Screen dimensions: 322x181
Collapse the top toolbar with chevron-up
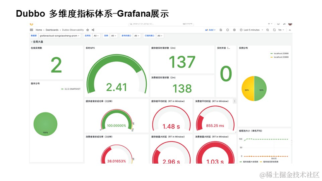[290, 30]
